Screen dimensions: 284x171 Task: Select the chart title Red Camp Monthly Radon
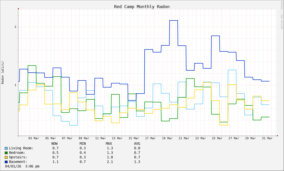[142, 7]
